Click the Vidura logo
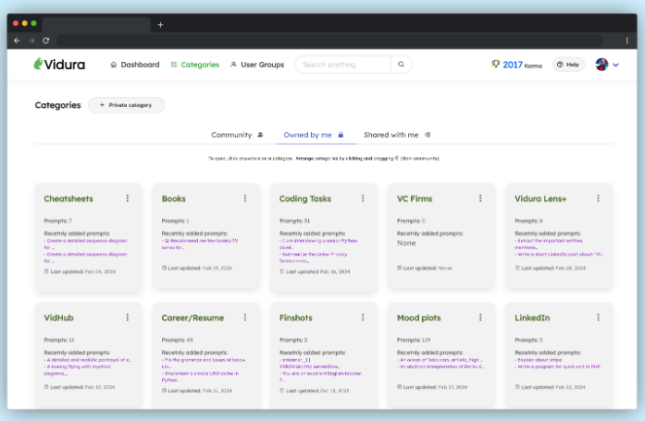Viewport: 645px width, 421px height. click(x=59, y=65)
